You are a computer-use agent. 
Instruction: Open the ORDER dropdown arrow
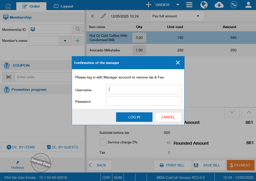(178, 5)
